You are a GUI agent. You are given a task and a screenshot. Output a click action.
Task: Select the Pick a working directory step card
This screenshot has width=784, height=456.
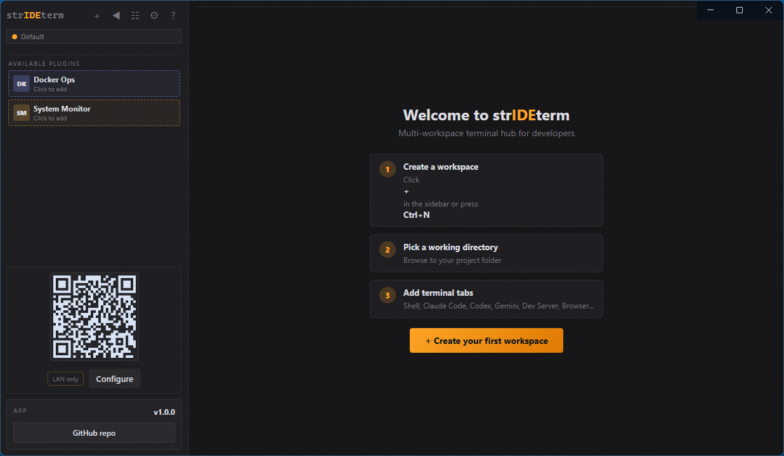(486, 253)
